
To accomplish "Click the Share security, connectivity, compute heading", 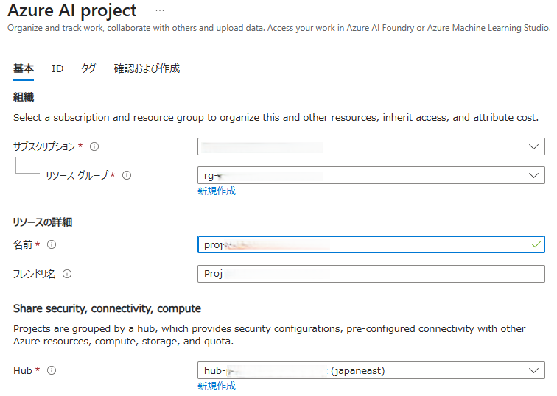I will tap(107, 308).
